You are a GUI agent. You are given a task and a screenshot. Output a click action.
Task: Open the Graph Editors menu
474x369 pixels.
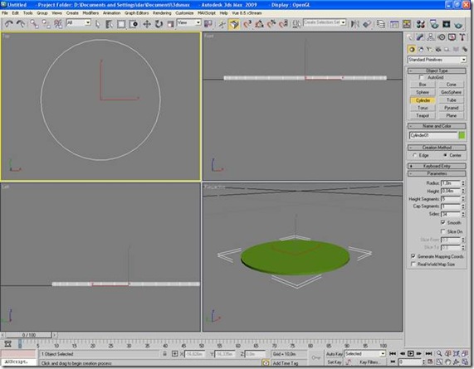(x=137, y=13)
